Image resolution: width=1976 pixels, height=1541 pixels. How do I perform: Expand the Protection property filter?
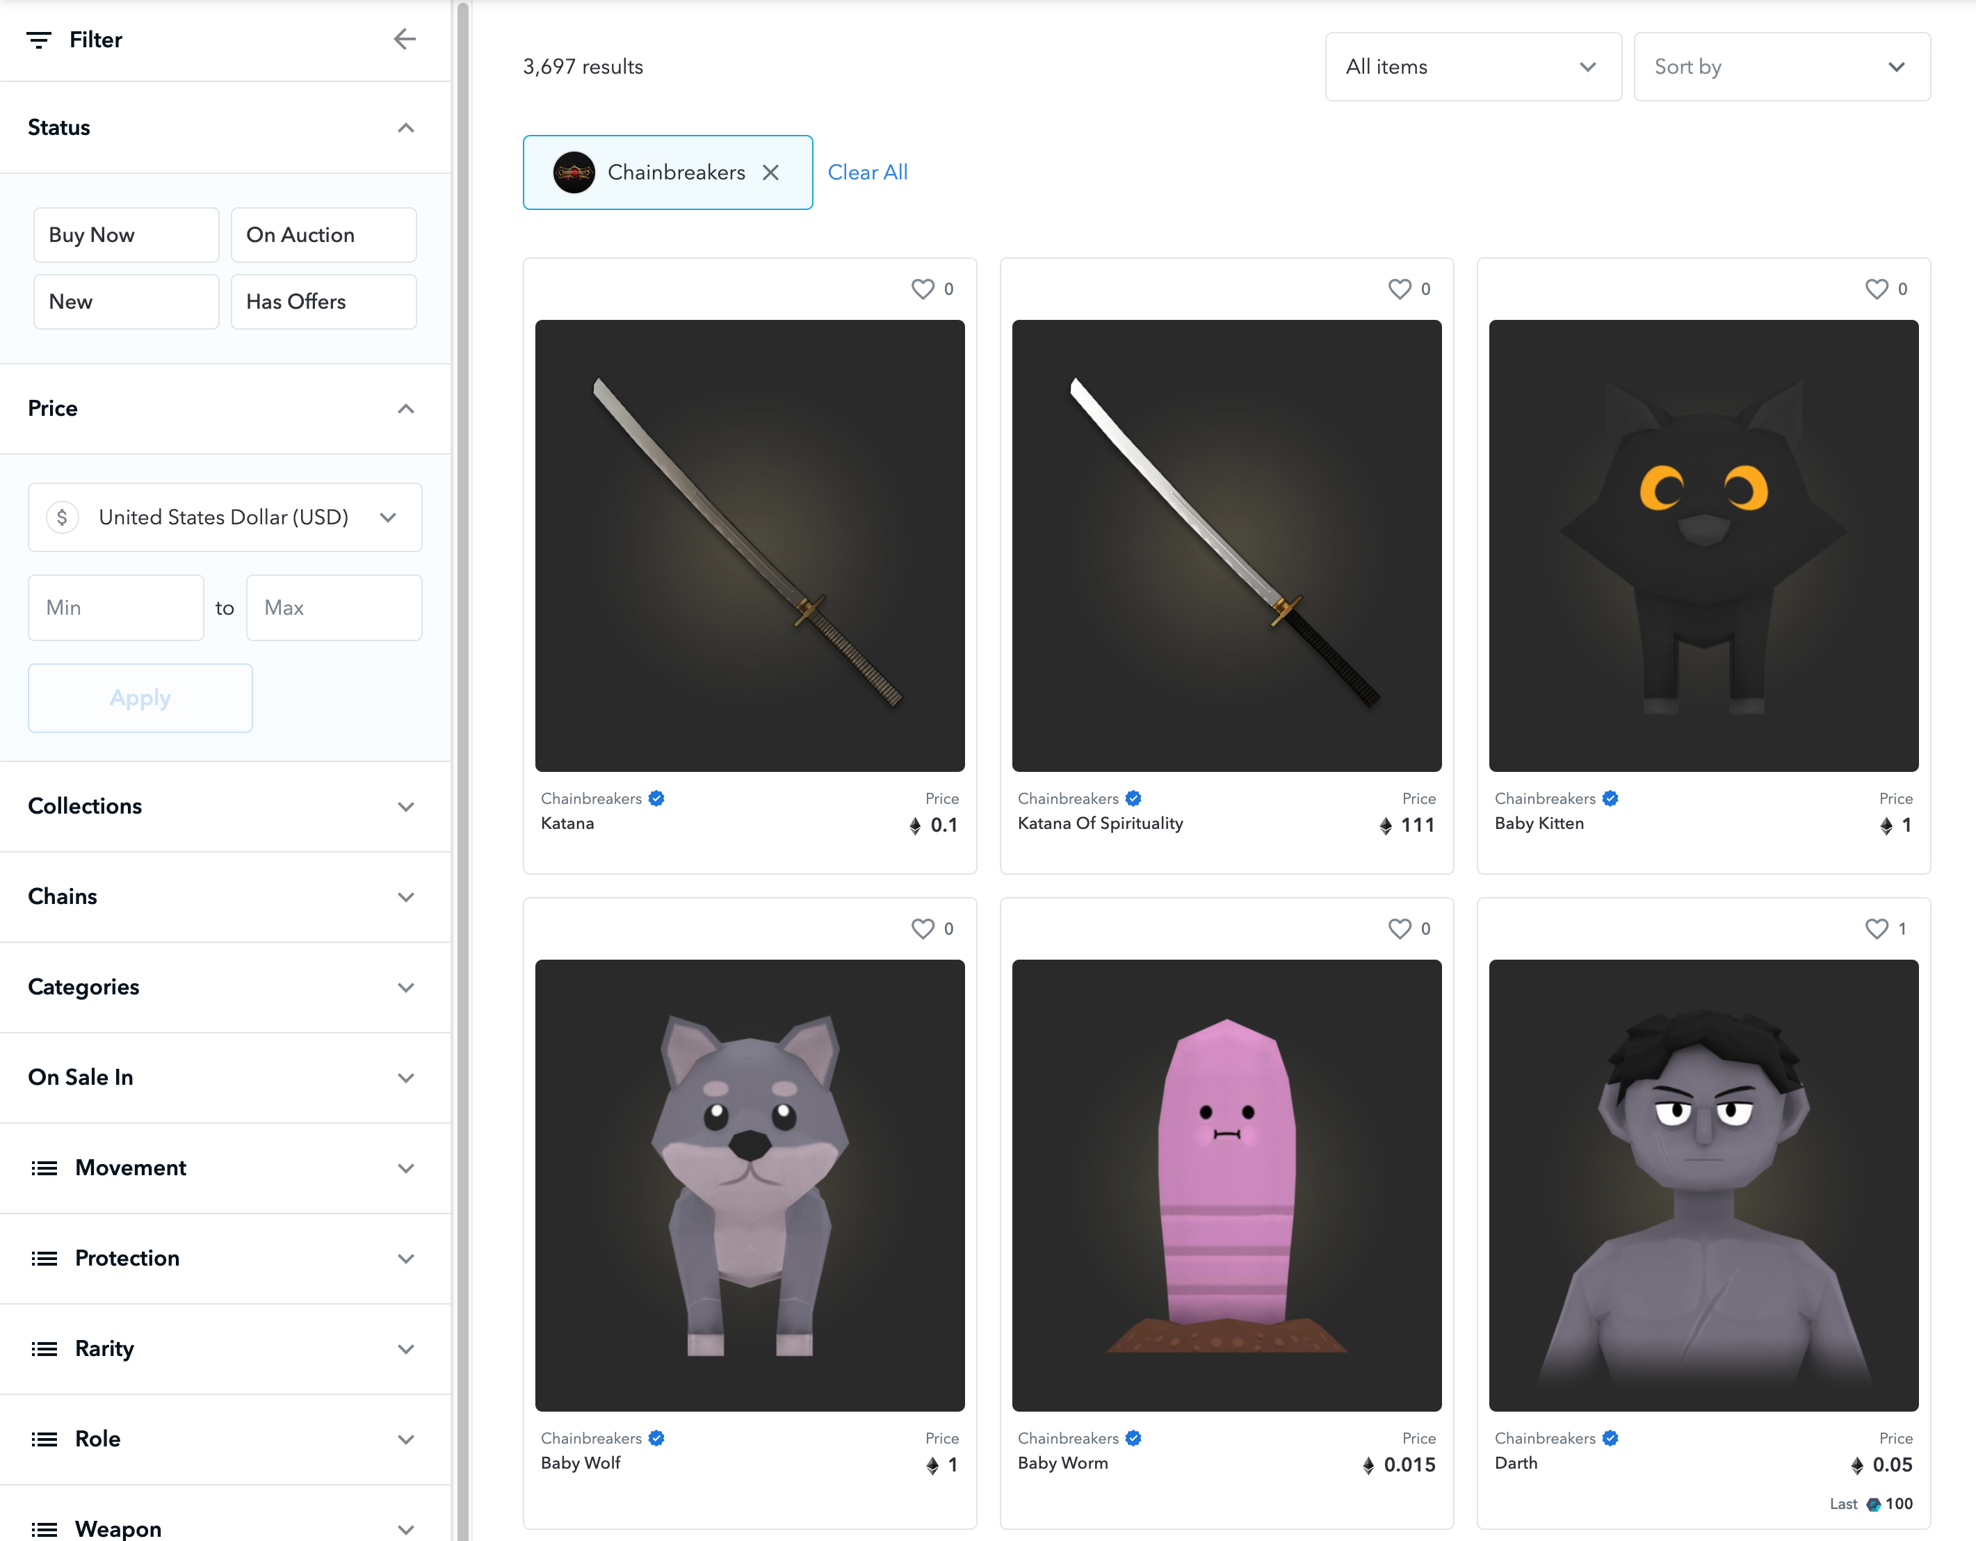pos(225,1259)
